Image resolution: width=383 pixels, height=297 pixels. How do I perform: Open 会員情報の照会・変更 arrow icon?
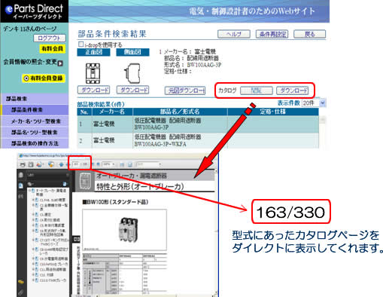click(x=60, y=63)
